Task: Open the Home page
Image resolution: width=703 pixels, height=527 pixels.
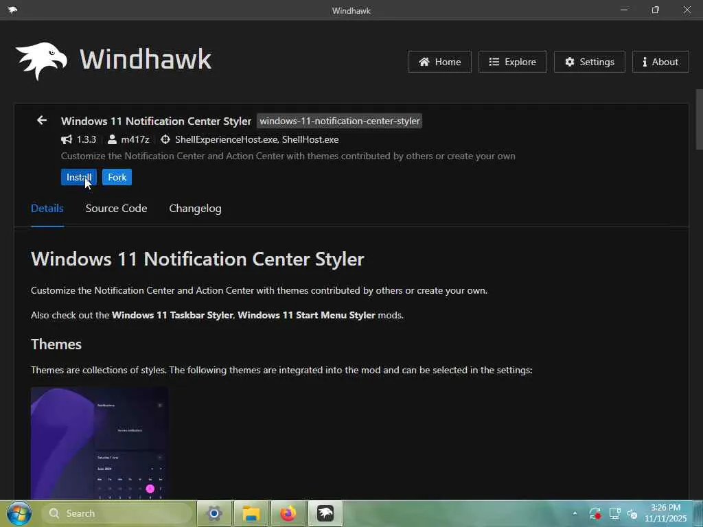Action: [x=439, y=62]
